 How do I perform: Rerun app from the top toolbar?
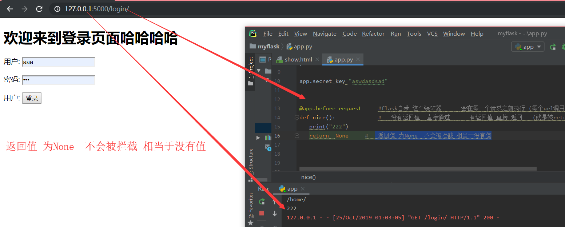(553, 47)
